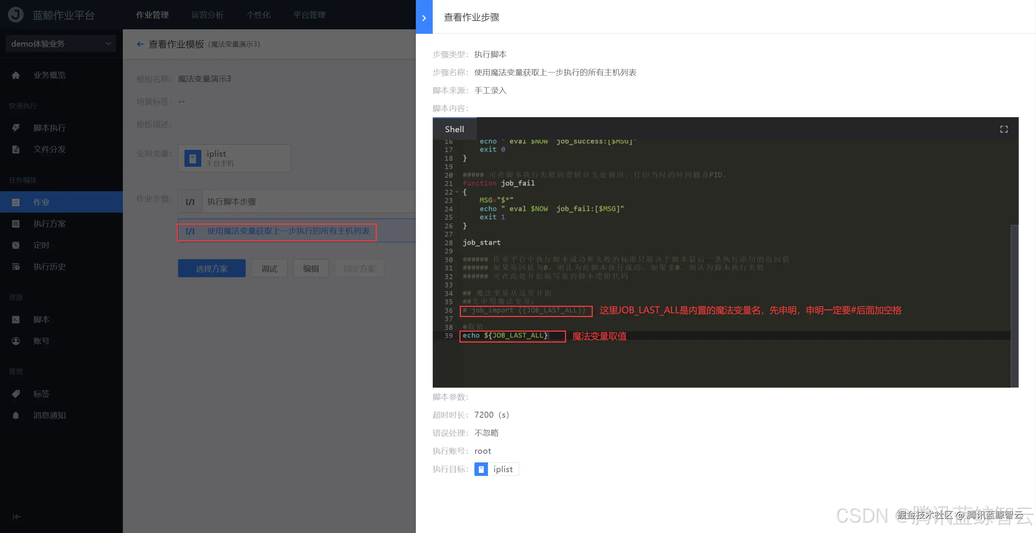Collapse the step detail side panel arrow
1036x533 pixels.
(x=424, y=18)
